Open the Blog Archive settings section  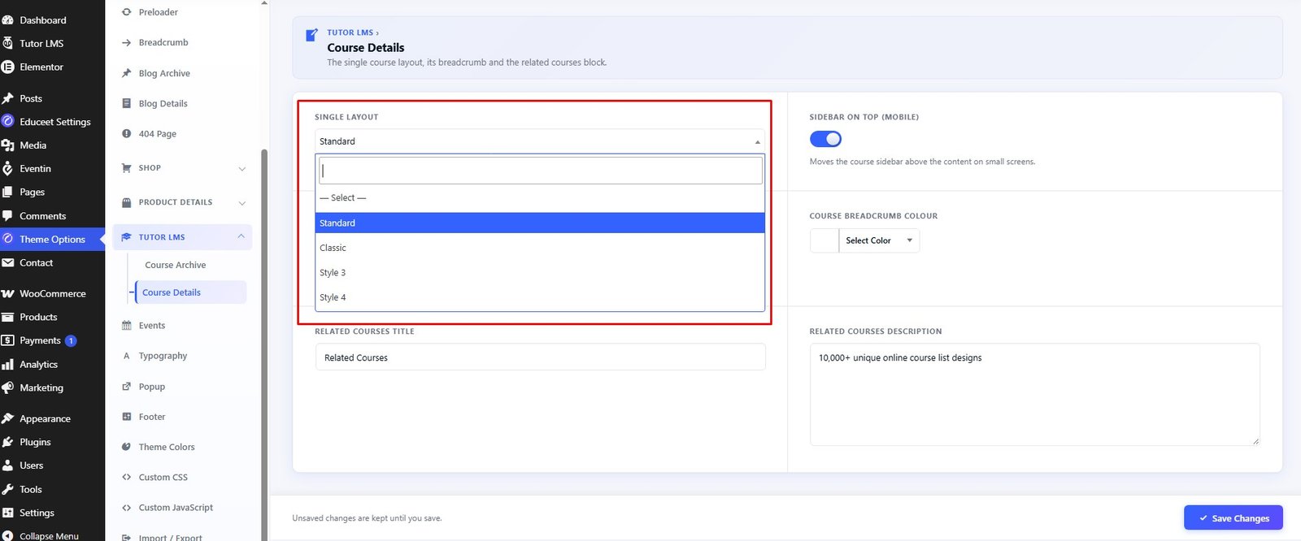(164, 74)
